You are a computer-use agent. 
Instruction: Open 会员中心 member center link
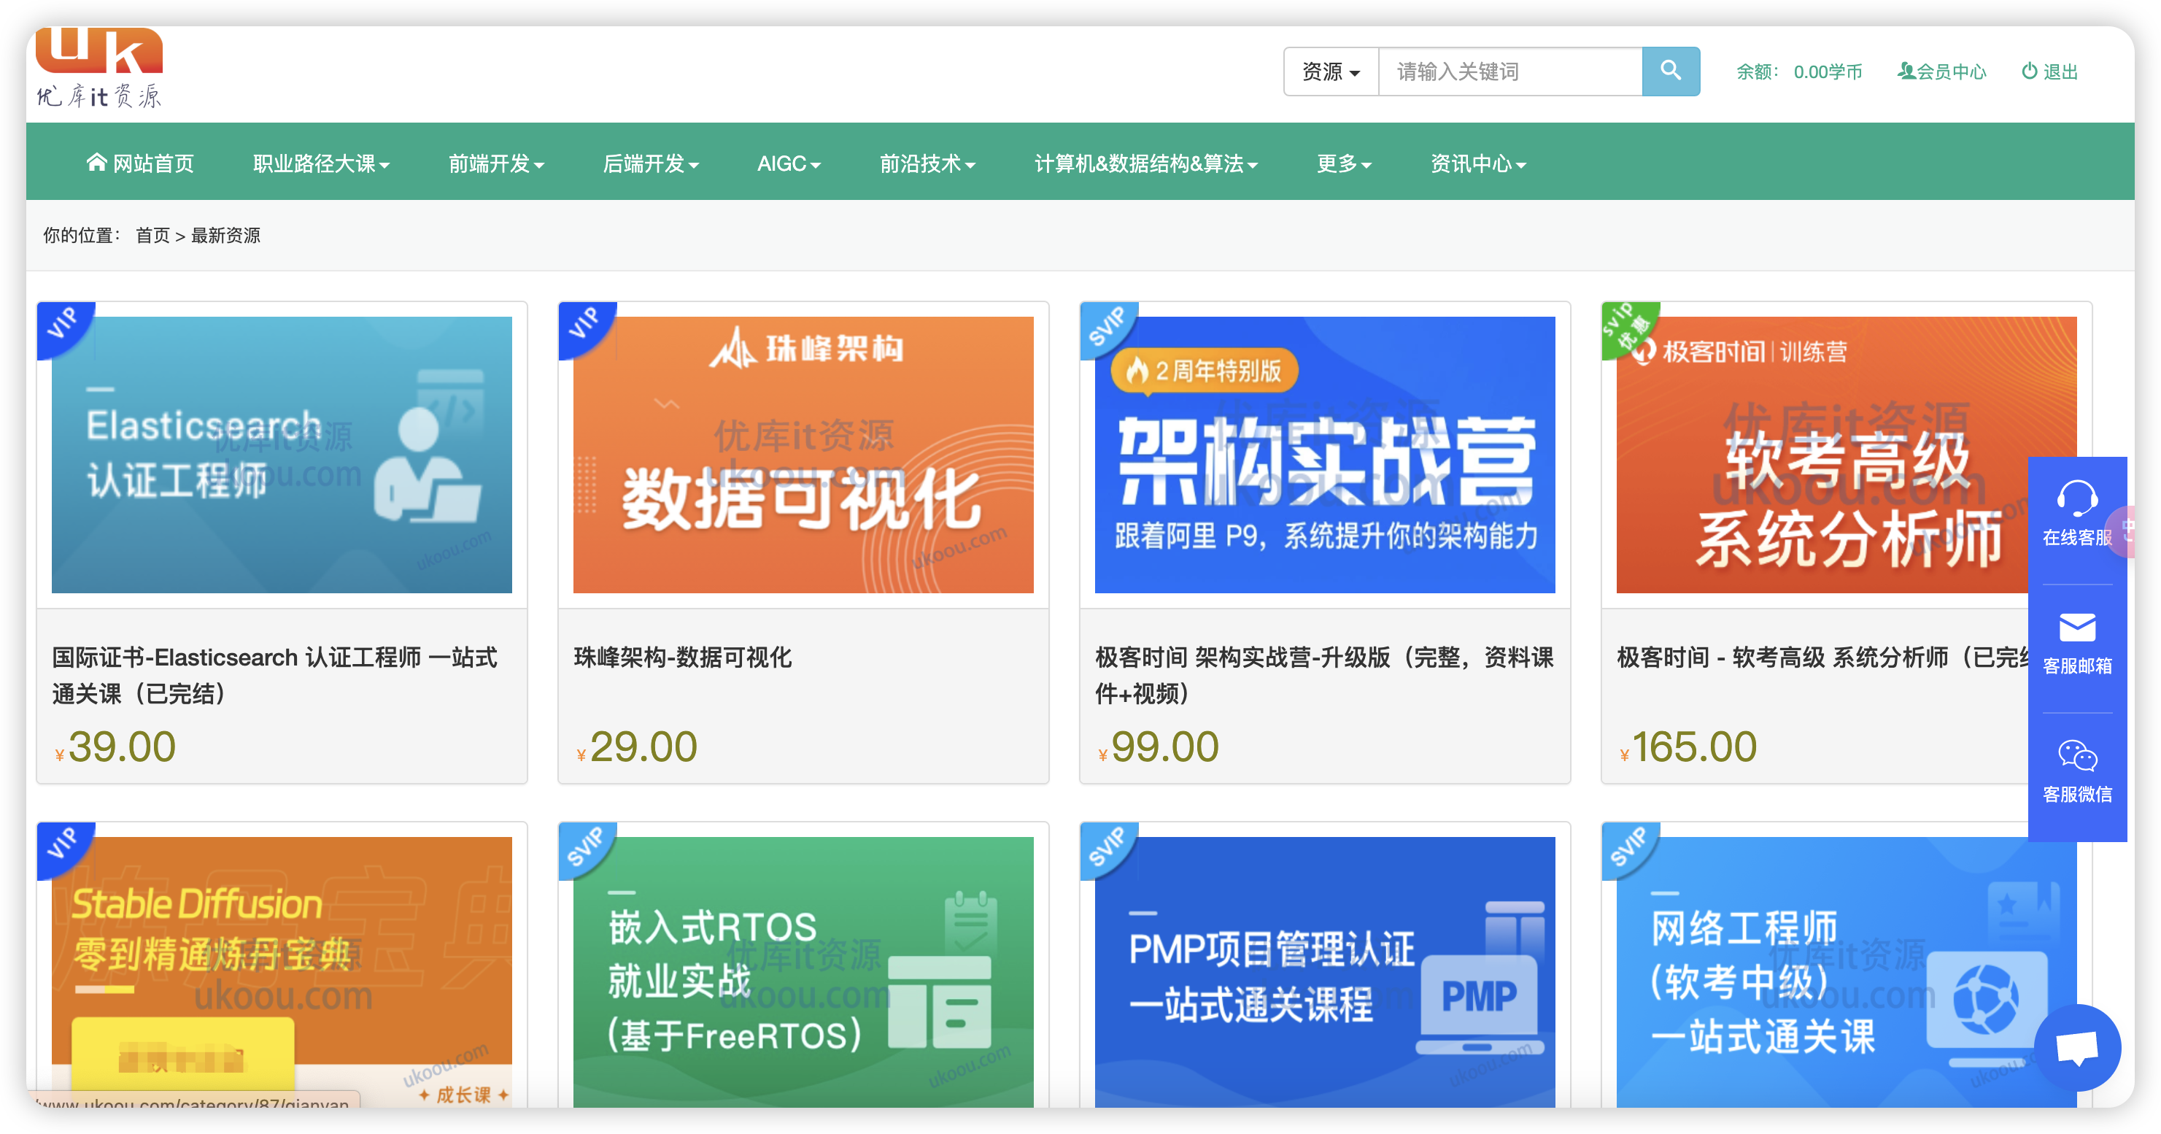[1941, 72]
